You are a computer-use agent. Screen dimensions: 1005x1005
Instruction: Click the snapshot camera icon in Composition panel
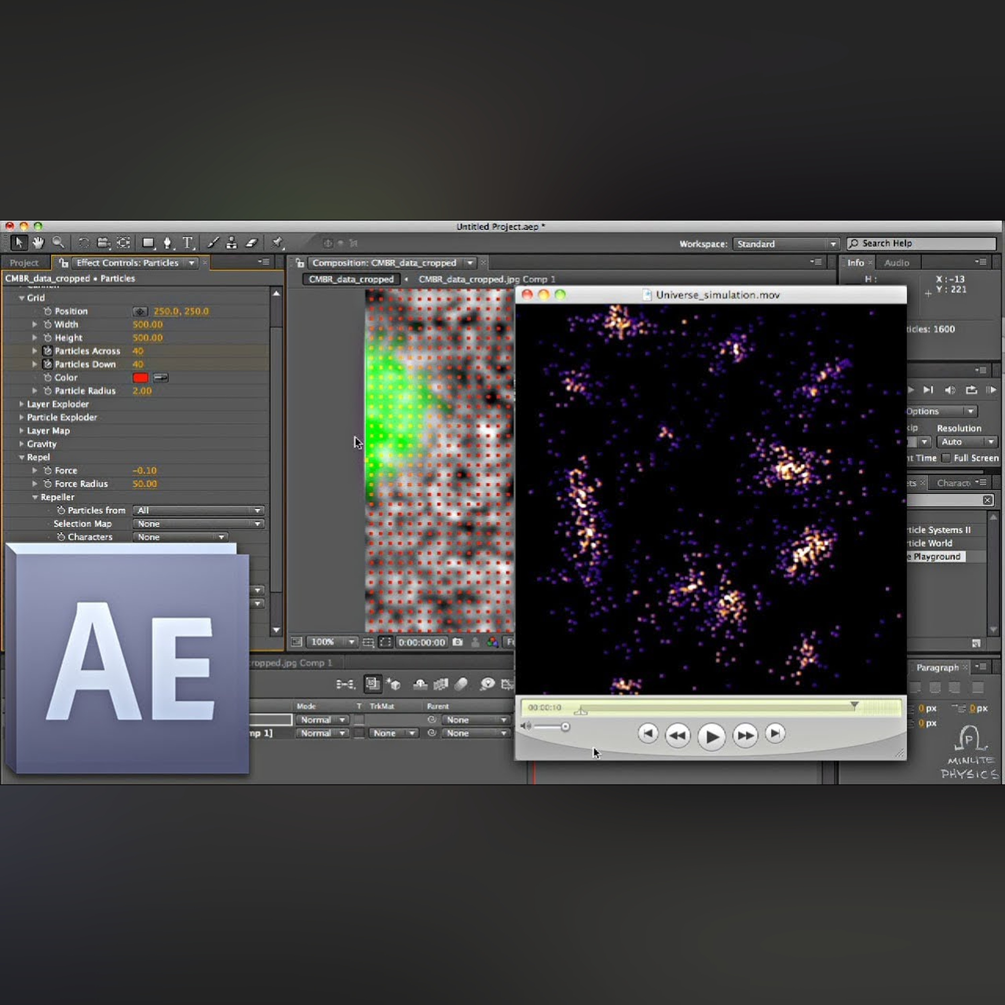pos(458,643)
